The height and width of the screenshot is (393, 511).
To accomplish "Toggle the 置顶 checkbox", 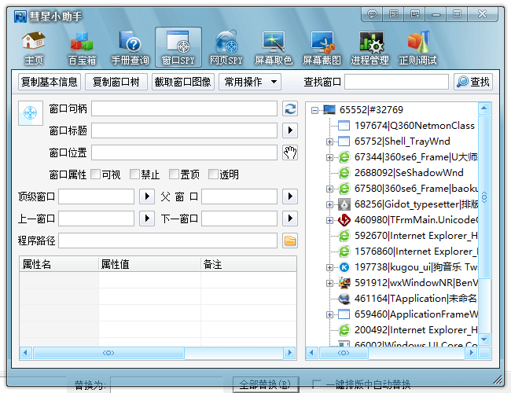I will coord(174,174).
